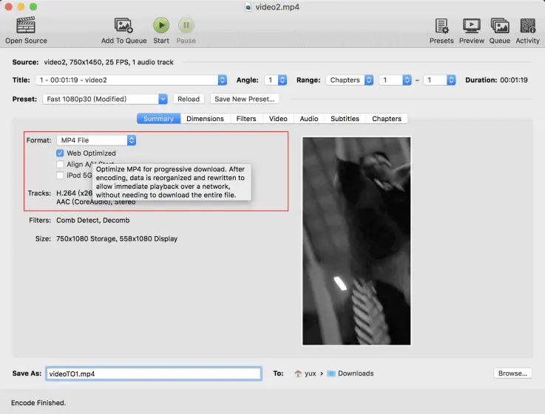Click the Downloads destination path label
545x414 pixels.
356,373
